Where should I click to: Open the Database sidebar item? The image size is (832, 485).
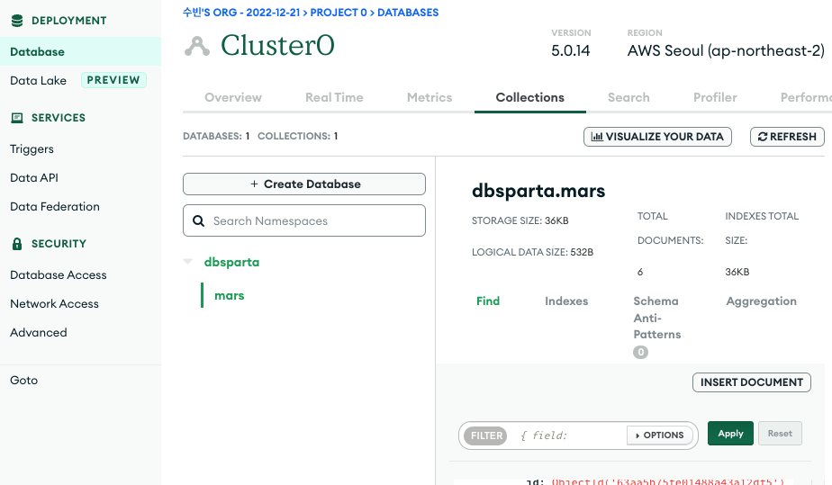pos(81,51)
